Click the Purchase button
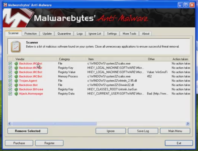Screen dimensions: 198x151 pyautogui.click(x=19, y=143)
